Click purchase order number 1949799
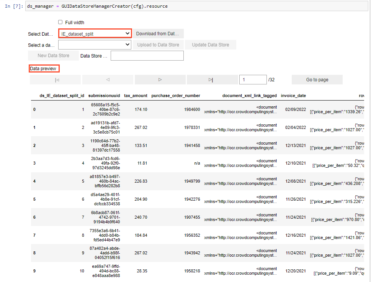The image size is (371, 282). point(192,181)
